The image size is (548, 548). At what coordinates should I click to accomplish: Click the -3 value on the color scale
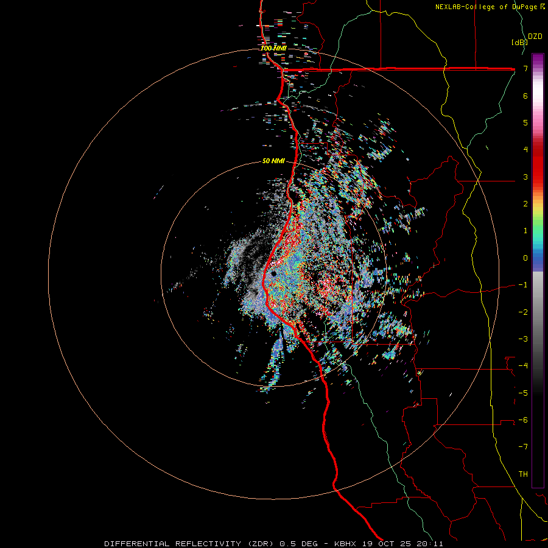523,339
